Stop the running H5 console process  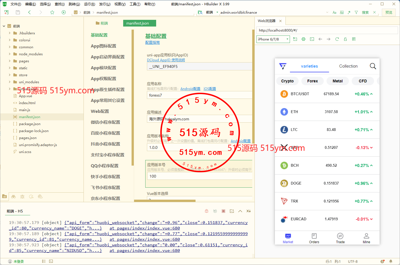pyautogui.click(x=223, y=211)
